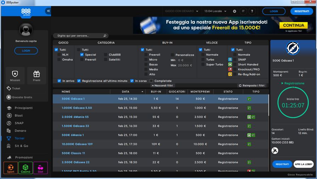Click type icon on 500€ Odissea 1 row
This screenshot has width=317, height=179.
(249, 99)
